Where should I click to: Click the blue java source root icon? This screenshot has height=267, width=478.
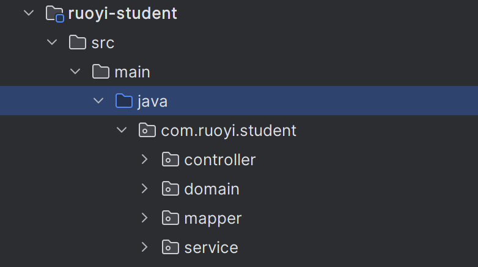tap(124, 101)
